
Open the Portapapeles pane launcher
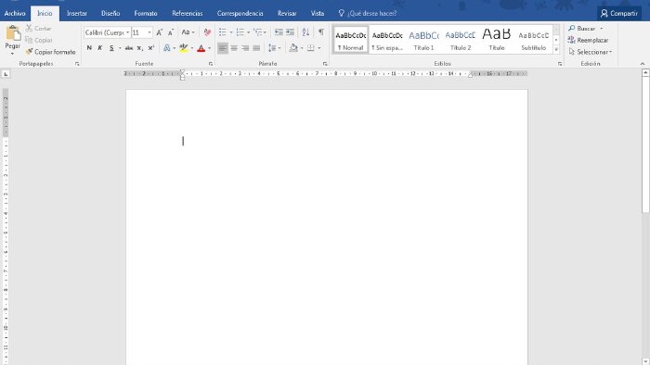pyautogui.click(x=77, y=64)
